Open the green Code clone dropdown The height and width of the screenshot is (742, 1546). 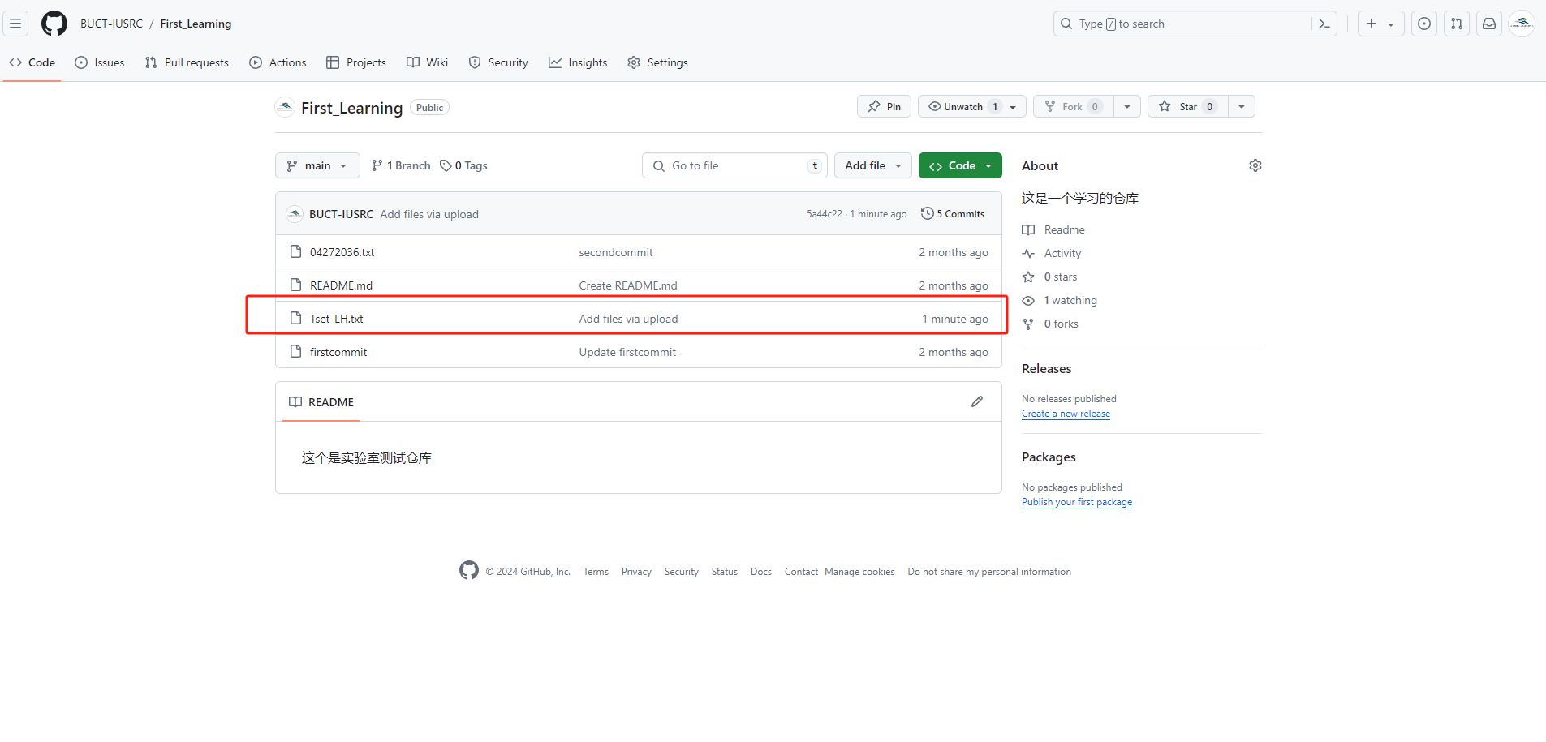pos(960,165)
